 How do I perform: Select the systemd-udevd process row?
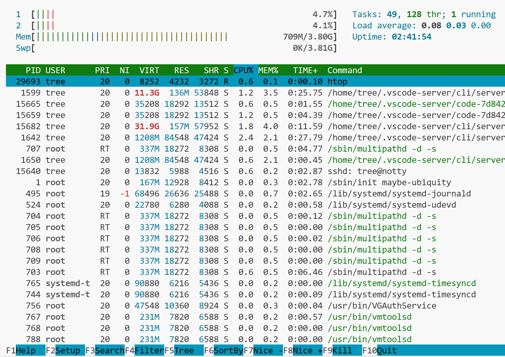click(255, 205)
